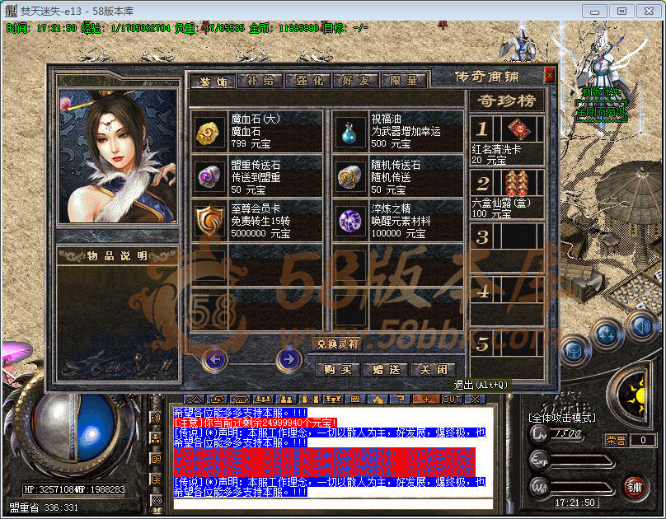
Task: Click the two-people toolbar icon
Action: pyautogui.click(x=285, y=400)
